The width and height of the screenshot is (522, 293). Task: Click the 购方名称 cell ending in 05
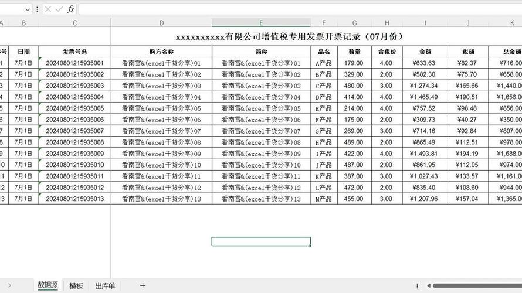pyautogui.click(x=161, y=108)
